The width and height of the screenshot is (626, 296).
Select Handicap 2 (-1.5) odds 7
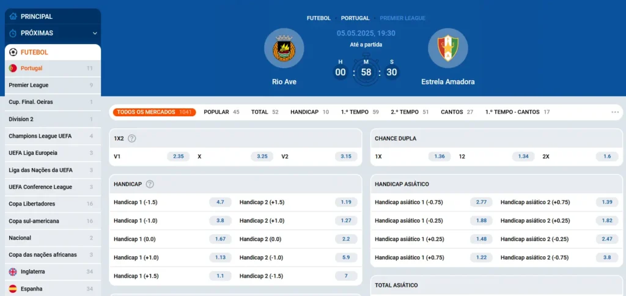coord(346,276)
